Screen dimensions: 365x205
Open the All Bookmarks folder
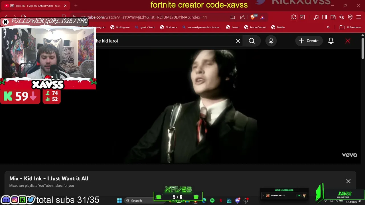click(x=350, y=27)
